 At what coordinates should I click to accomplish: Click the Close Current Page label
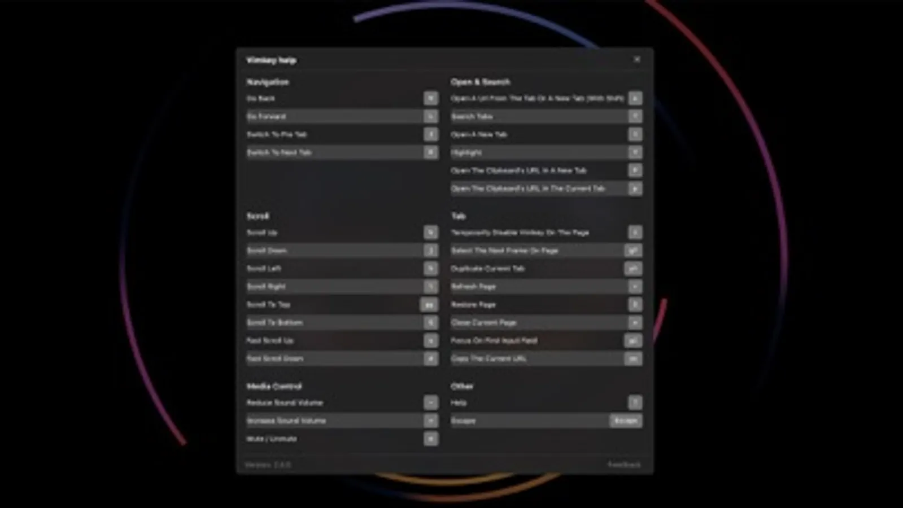484,323
